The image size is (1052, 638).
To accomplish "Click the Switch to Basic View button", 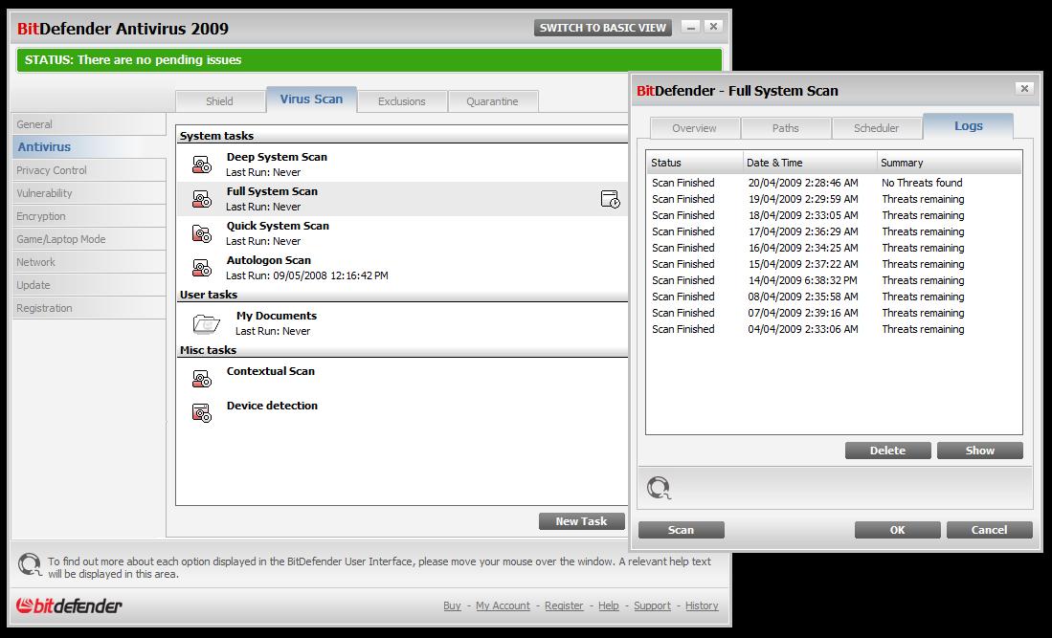I will coord(602,28).
